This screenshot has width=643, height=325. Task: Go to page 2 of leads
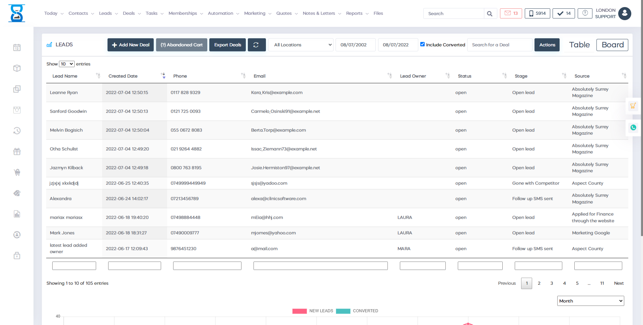539,283
